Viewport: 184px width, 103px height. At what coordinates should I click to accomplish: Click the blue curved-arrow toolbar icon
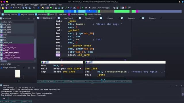(x=38, y=8)
